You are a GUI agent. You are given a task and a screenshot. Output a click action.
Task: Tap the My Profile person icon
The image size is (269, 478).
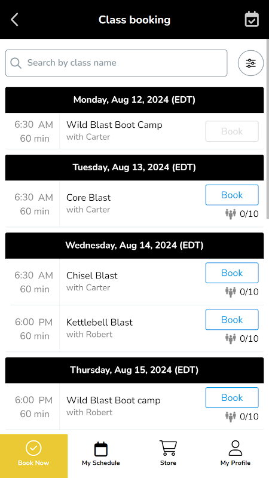235,448
